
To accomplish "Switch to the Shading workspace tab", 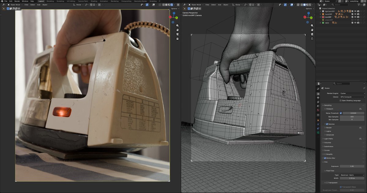I will pos(94,1).
